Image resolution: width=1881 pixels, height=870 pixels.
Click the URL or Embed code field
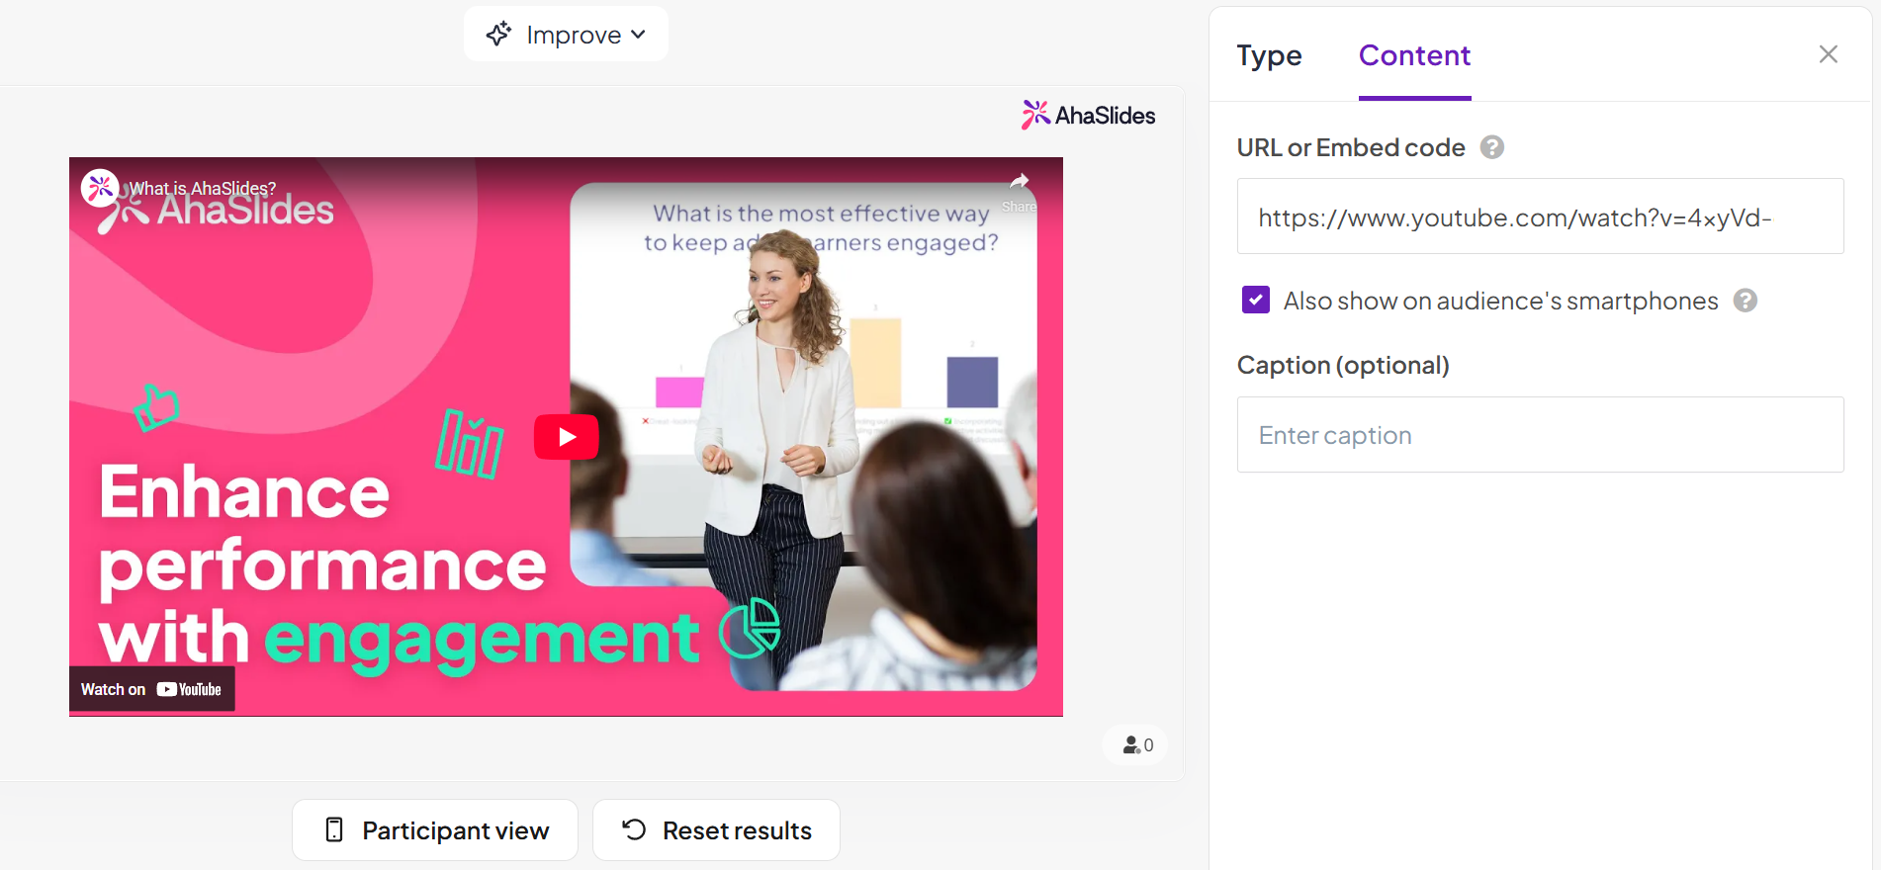[x=1539, y=217]
